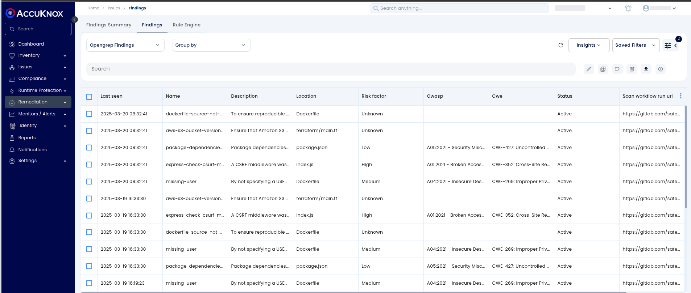Click the AccuKnox logo
The width and height of the screenshot is (691, 293).
click(x=34, y=13)
